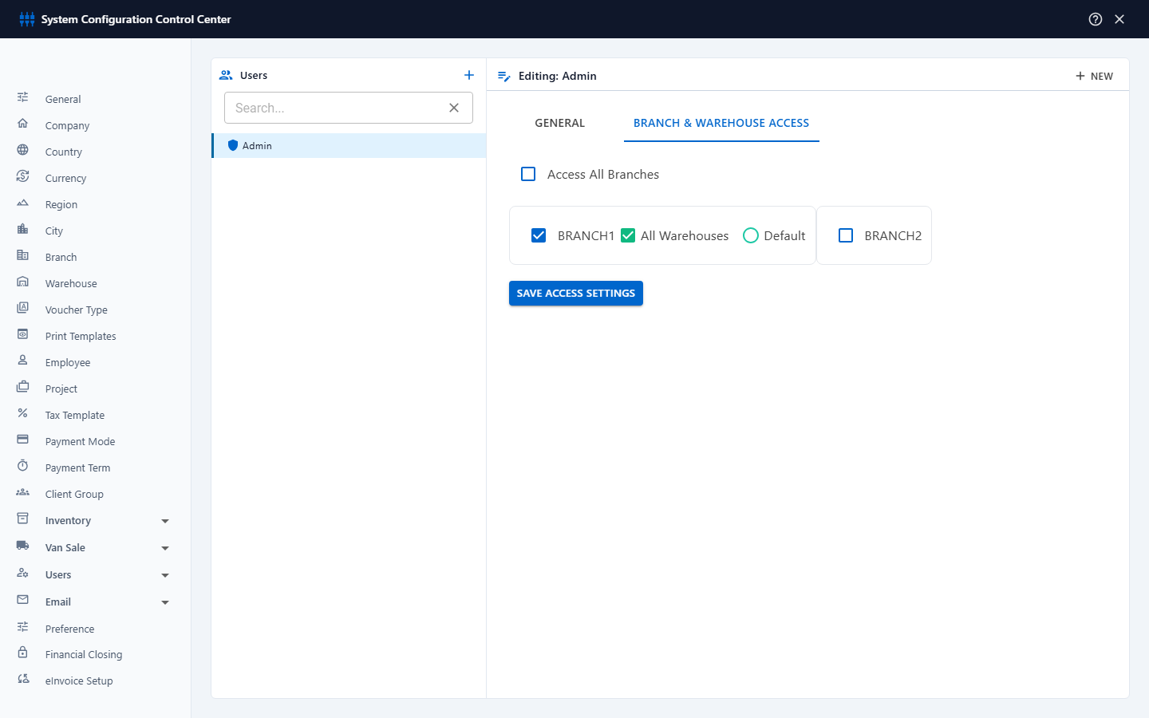Click the Employee person icon
1149x718 pixels.
pyautogui.click(x=23, y=361)
